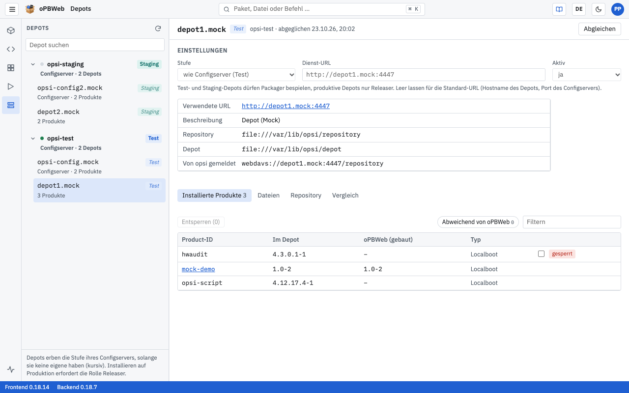Click the Dienst-URL input field
629x393 pixels.
pyautogui.click(x=424, y=75)
